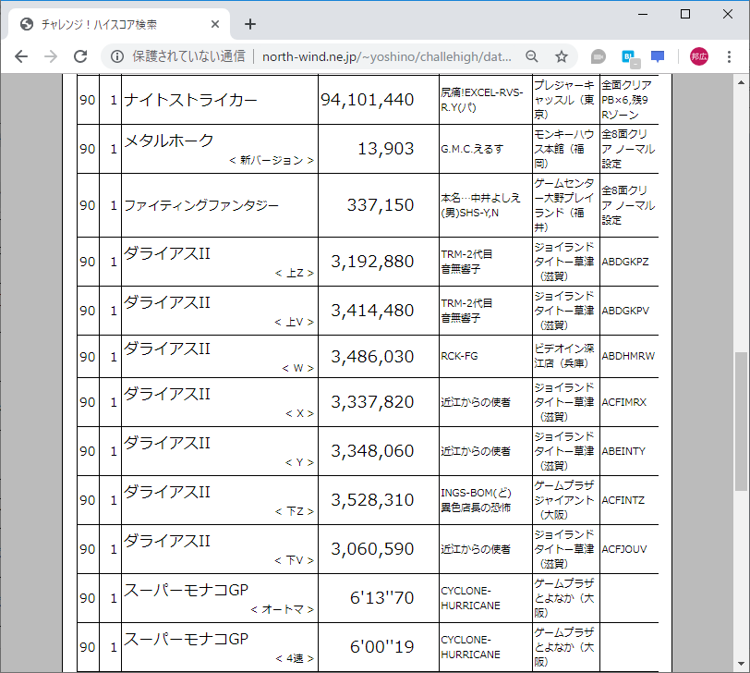This screenshot has height=673, width=750.
Task: Click the score 3,486,030
Action: pos(372,357)
